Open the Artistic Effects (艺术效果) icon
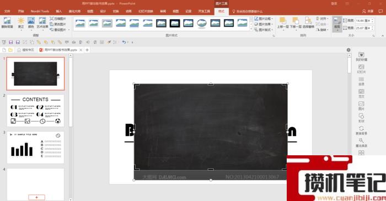 [x=42, y=23]
